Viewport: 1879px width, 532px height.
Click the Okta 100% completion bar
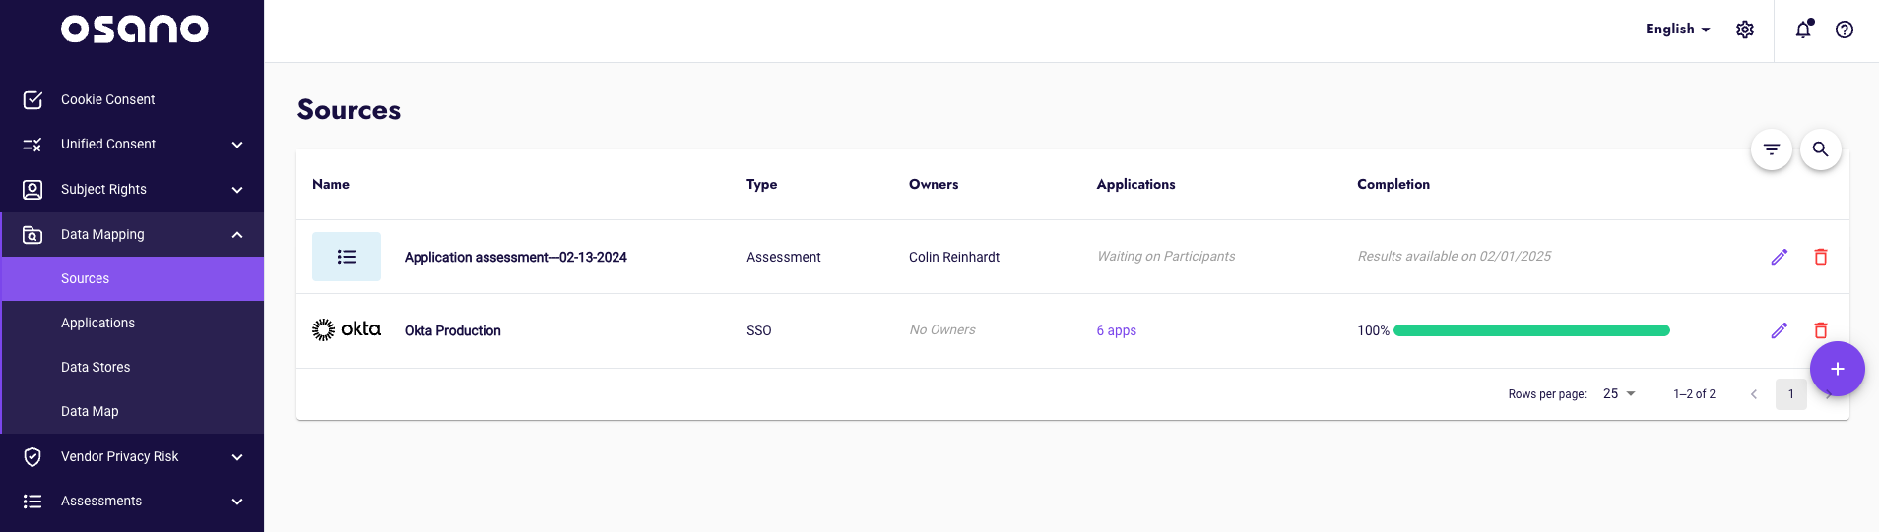[x=1530, y=330]
